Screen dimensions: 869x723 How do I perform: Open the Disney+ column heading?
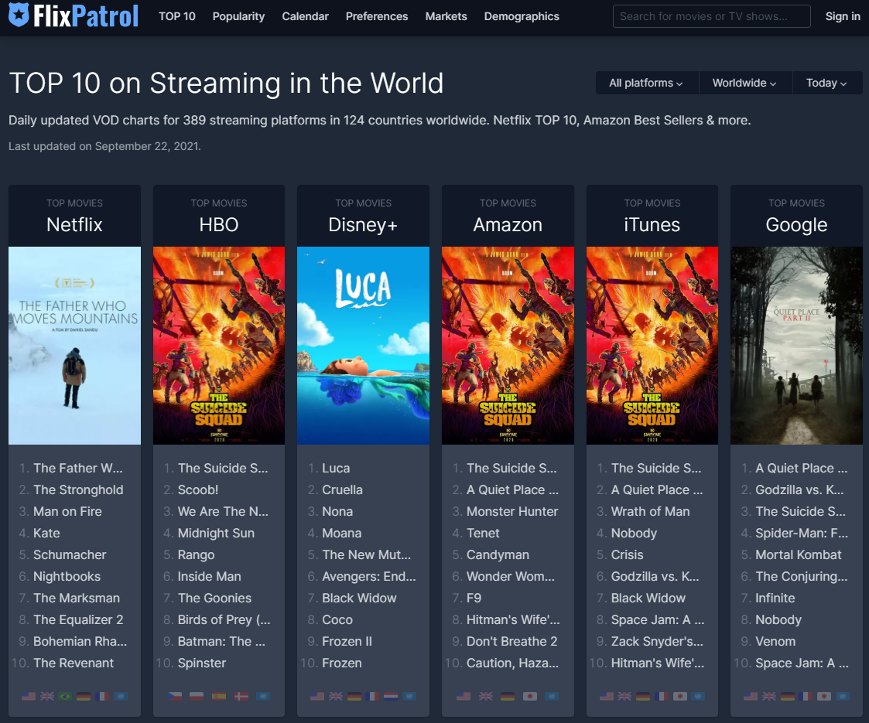[363, 225]
